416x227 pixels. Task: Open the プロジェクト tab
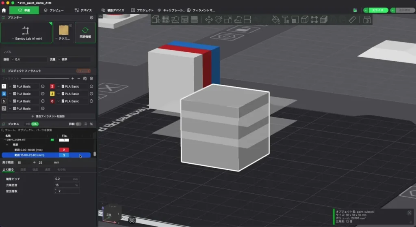[x=142, y=10]
